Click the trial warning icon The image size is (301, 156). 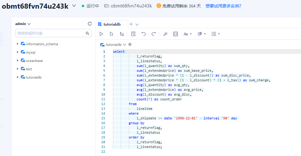pos(159,6)
